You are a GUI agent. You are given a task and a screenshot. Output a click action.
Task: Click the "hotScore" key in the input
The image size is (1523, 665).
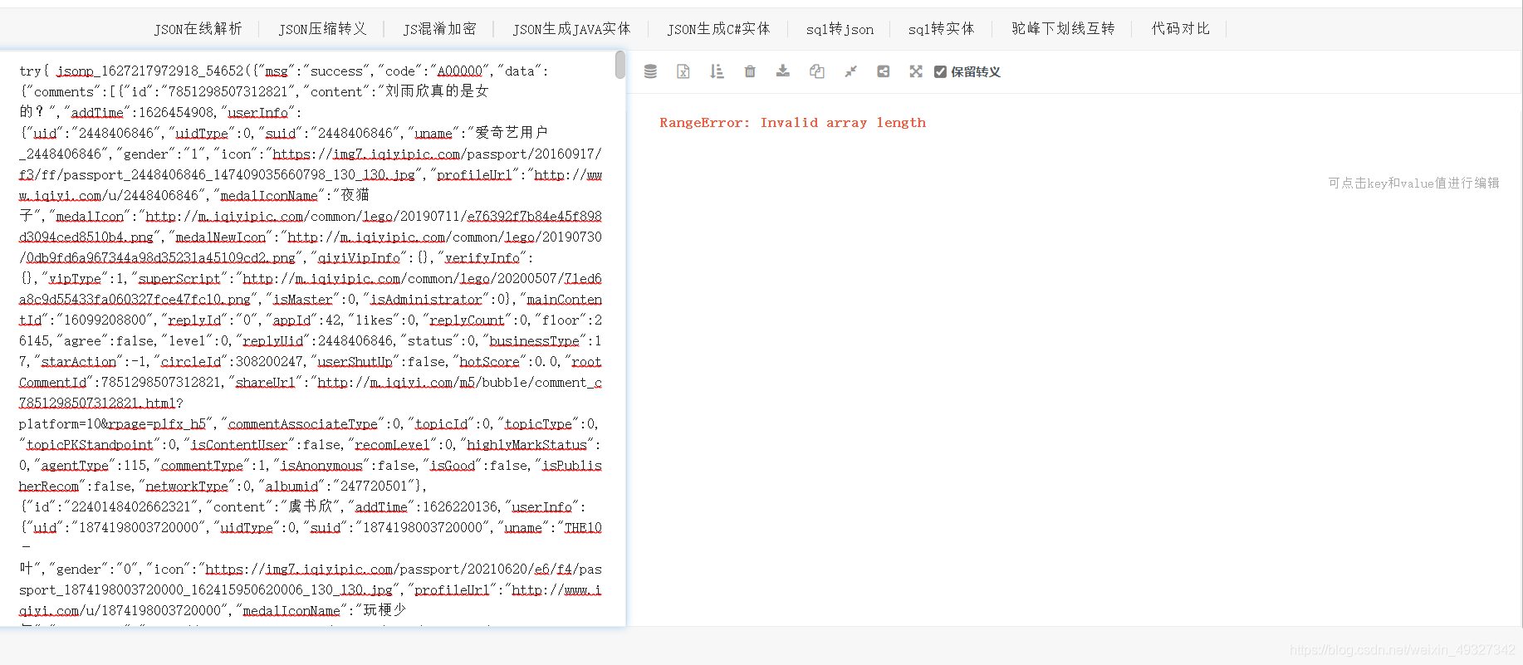click(x=489, y=362)
